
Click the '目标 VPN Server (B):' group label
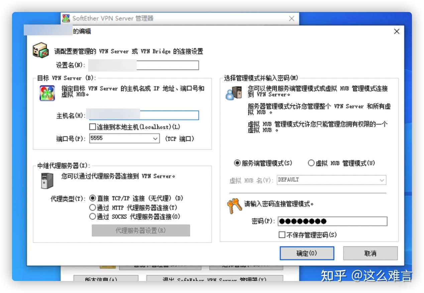pos(66,78)
